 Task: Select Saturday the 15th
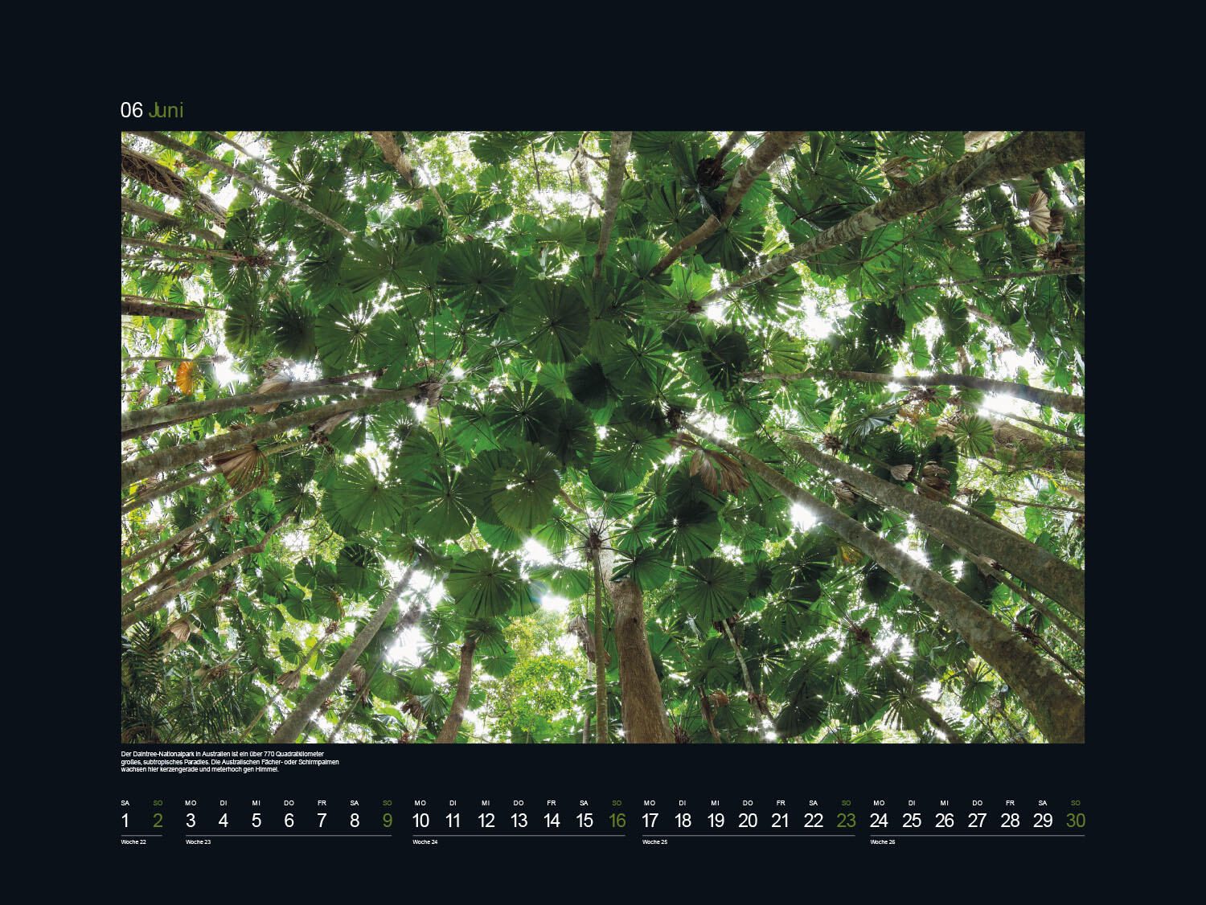coord(585,821)
